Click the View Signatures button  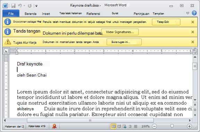(x=120, y=32)
